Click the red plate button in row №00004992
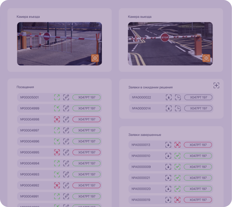The width and height of the screenshot is (232, 207). [86, 186]
